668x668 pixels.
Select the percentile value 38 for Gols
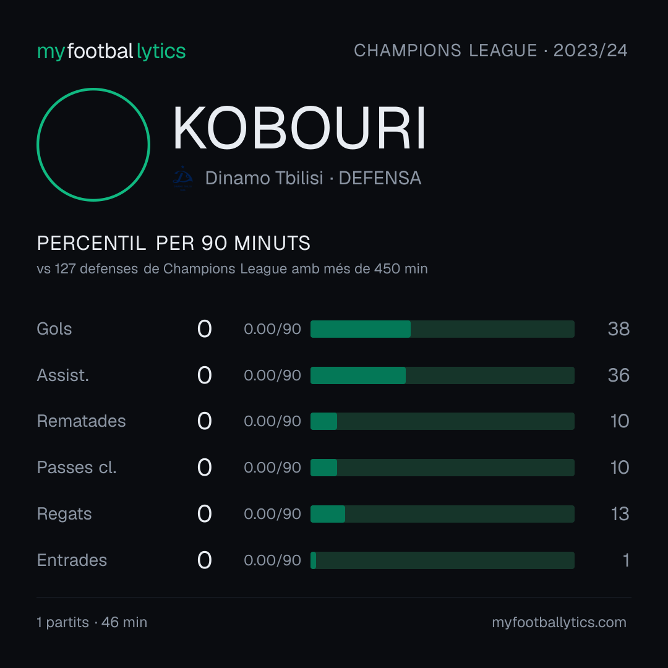(619, 329)
